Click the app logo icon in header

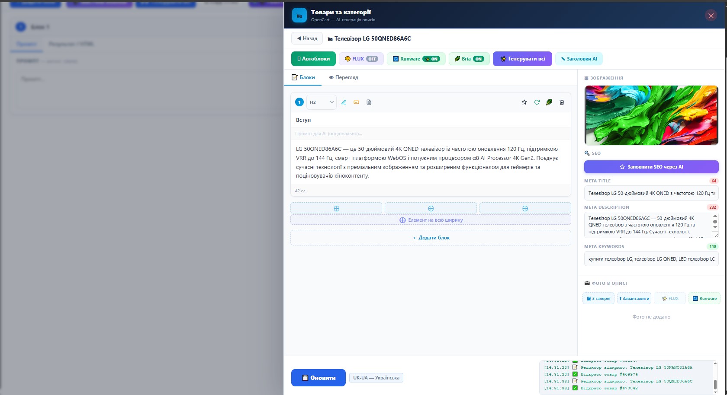pyautogui.click(x=299, y=16)
